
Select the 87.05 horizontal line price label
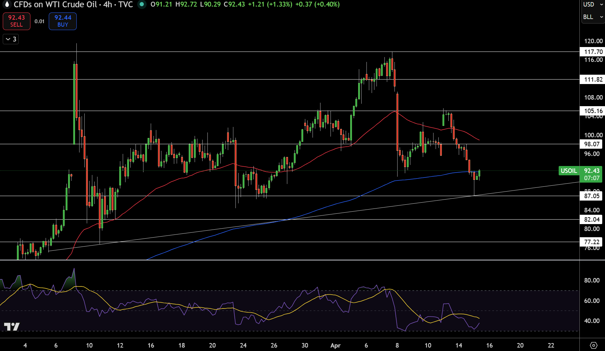click(x=591, y=196)
